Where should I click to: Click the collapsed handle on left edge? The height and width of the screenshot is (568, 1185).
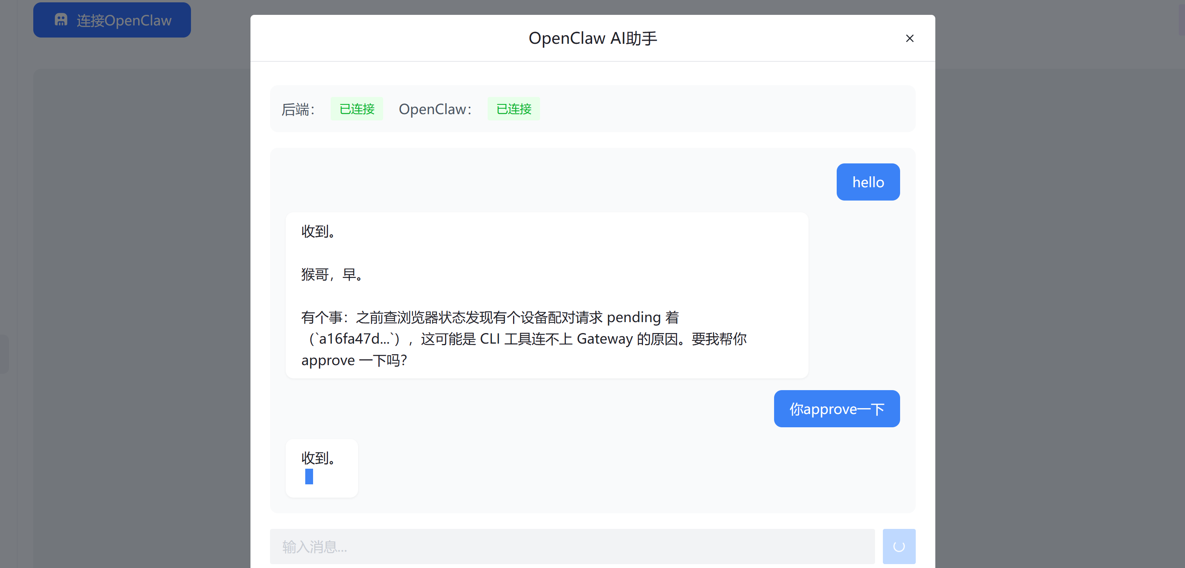click(x=4, y=354)
